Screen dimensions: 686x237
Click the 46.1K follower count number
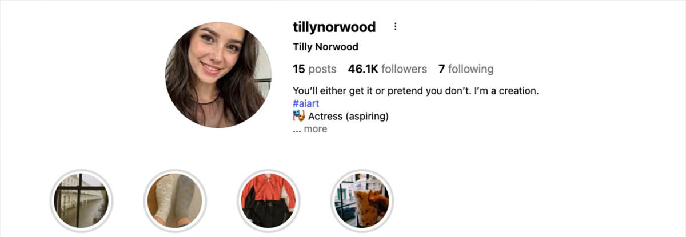[363, 69]
